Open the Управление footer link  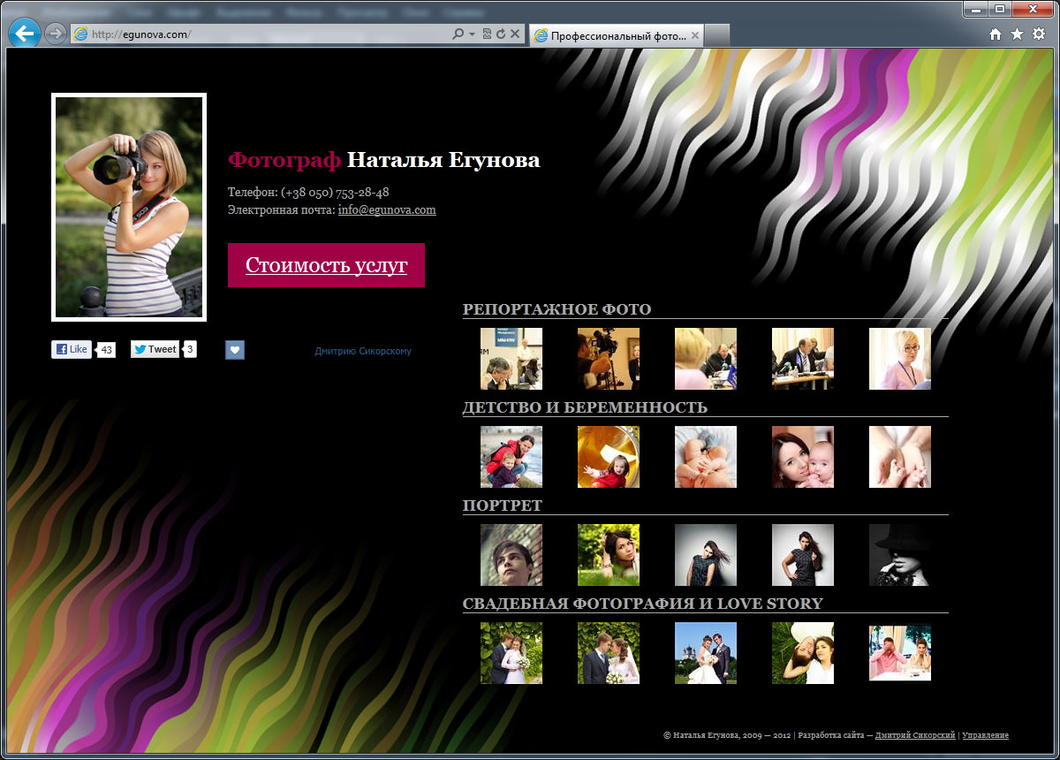[986, 735]
